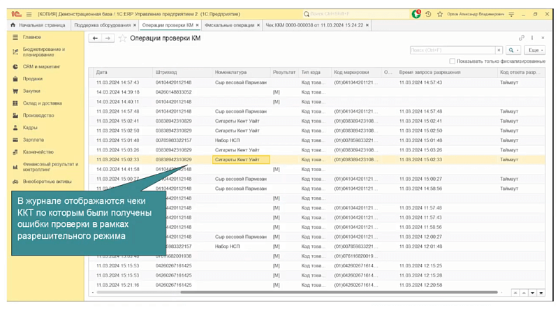Open the 1C main menu hamburger icon
Image resolution: width=558 pixels, height=310 pixels.
point(29,14)
